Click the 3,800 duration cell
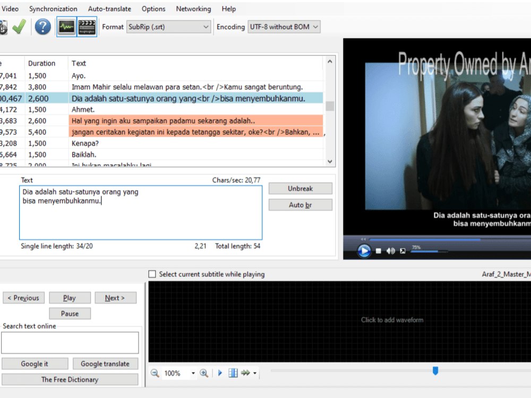Screen dimensions: 531x398 (x=46, y=87)
